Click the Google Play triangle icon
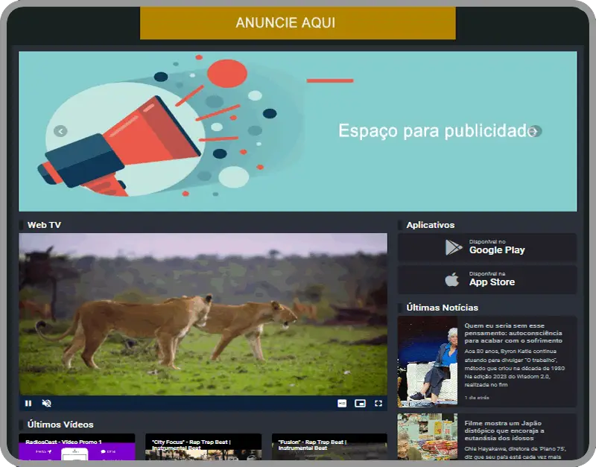This screenshot has width=596, height=467. (453, 247)
